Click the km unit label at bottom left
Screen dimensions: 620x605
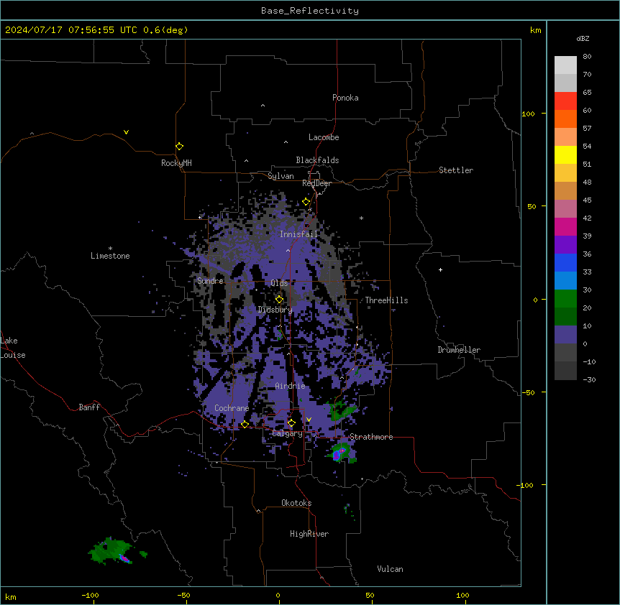11,596
